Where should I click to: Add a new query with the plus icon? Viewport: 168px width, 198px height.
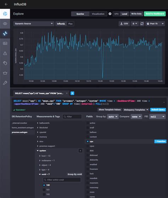[x=72, y=93]
